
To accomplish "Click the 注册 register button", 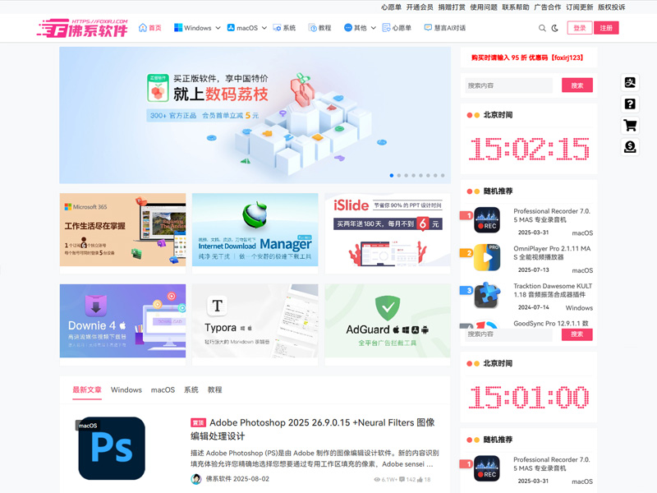I will tap(607, 27).
